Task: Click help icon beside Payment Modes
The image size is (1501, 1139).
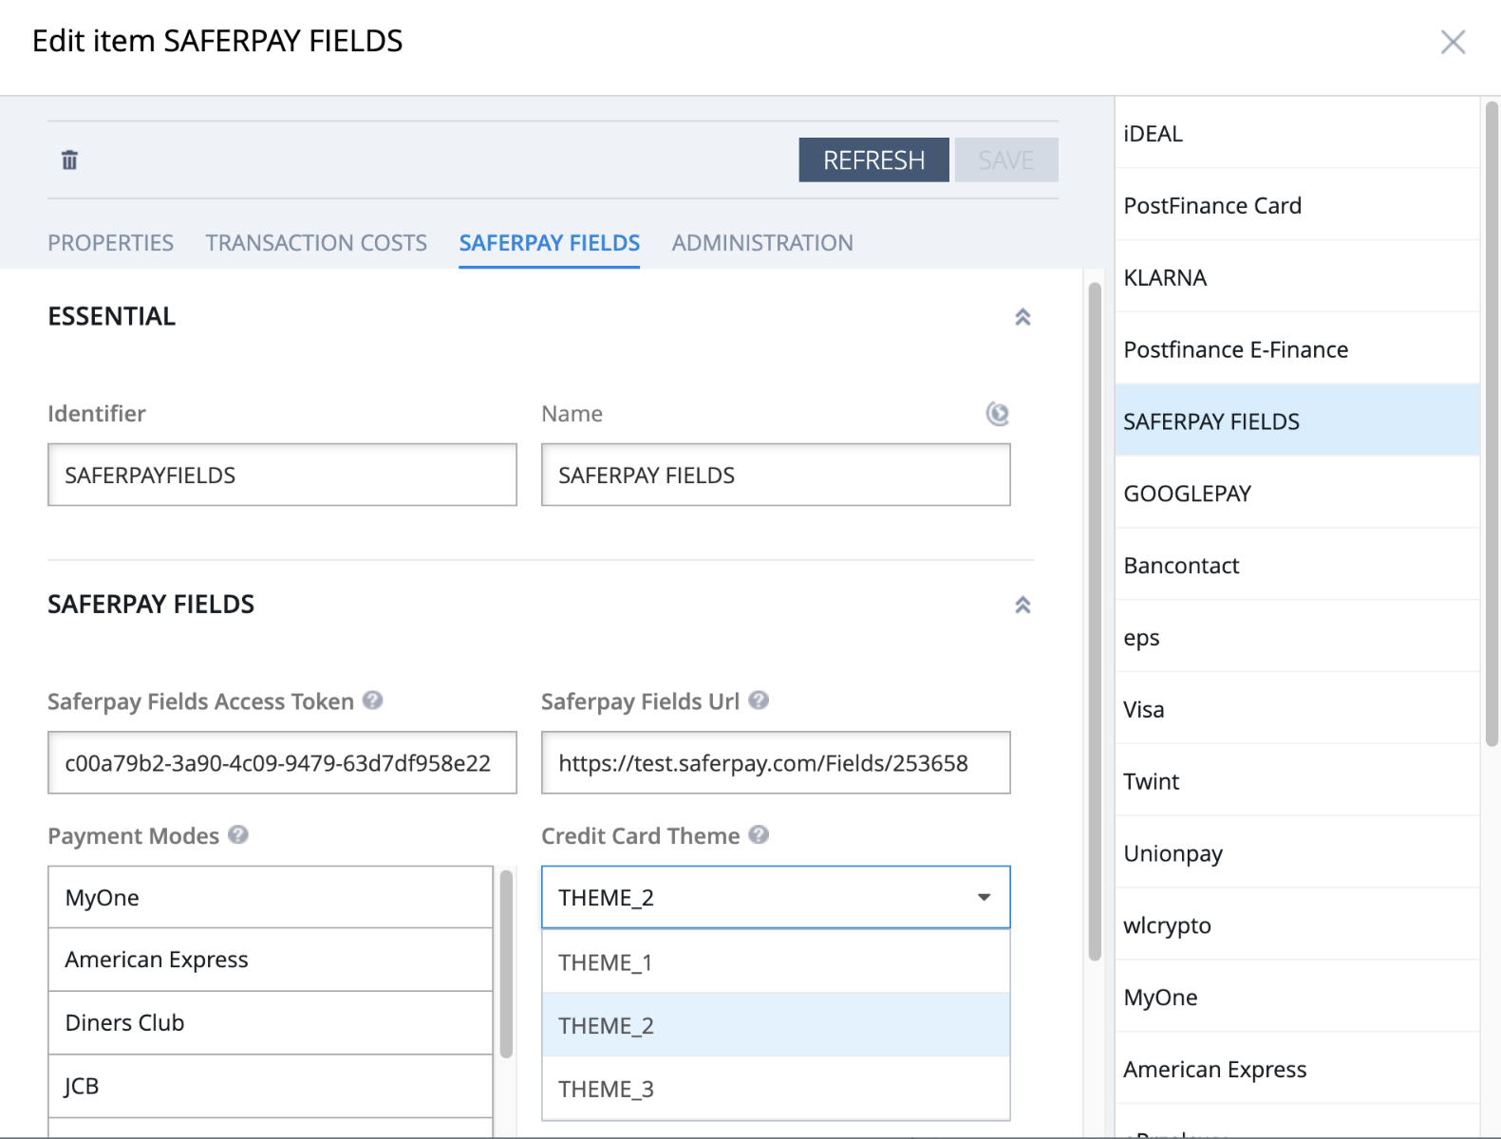Action: click(x=238, y=835)
